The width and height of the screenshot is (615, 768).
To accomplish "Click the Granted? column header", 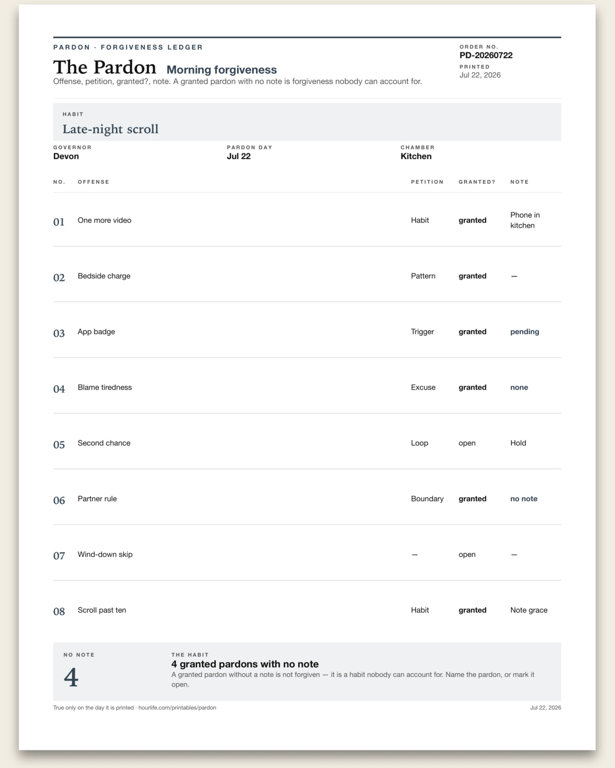I will click(477, 182).
